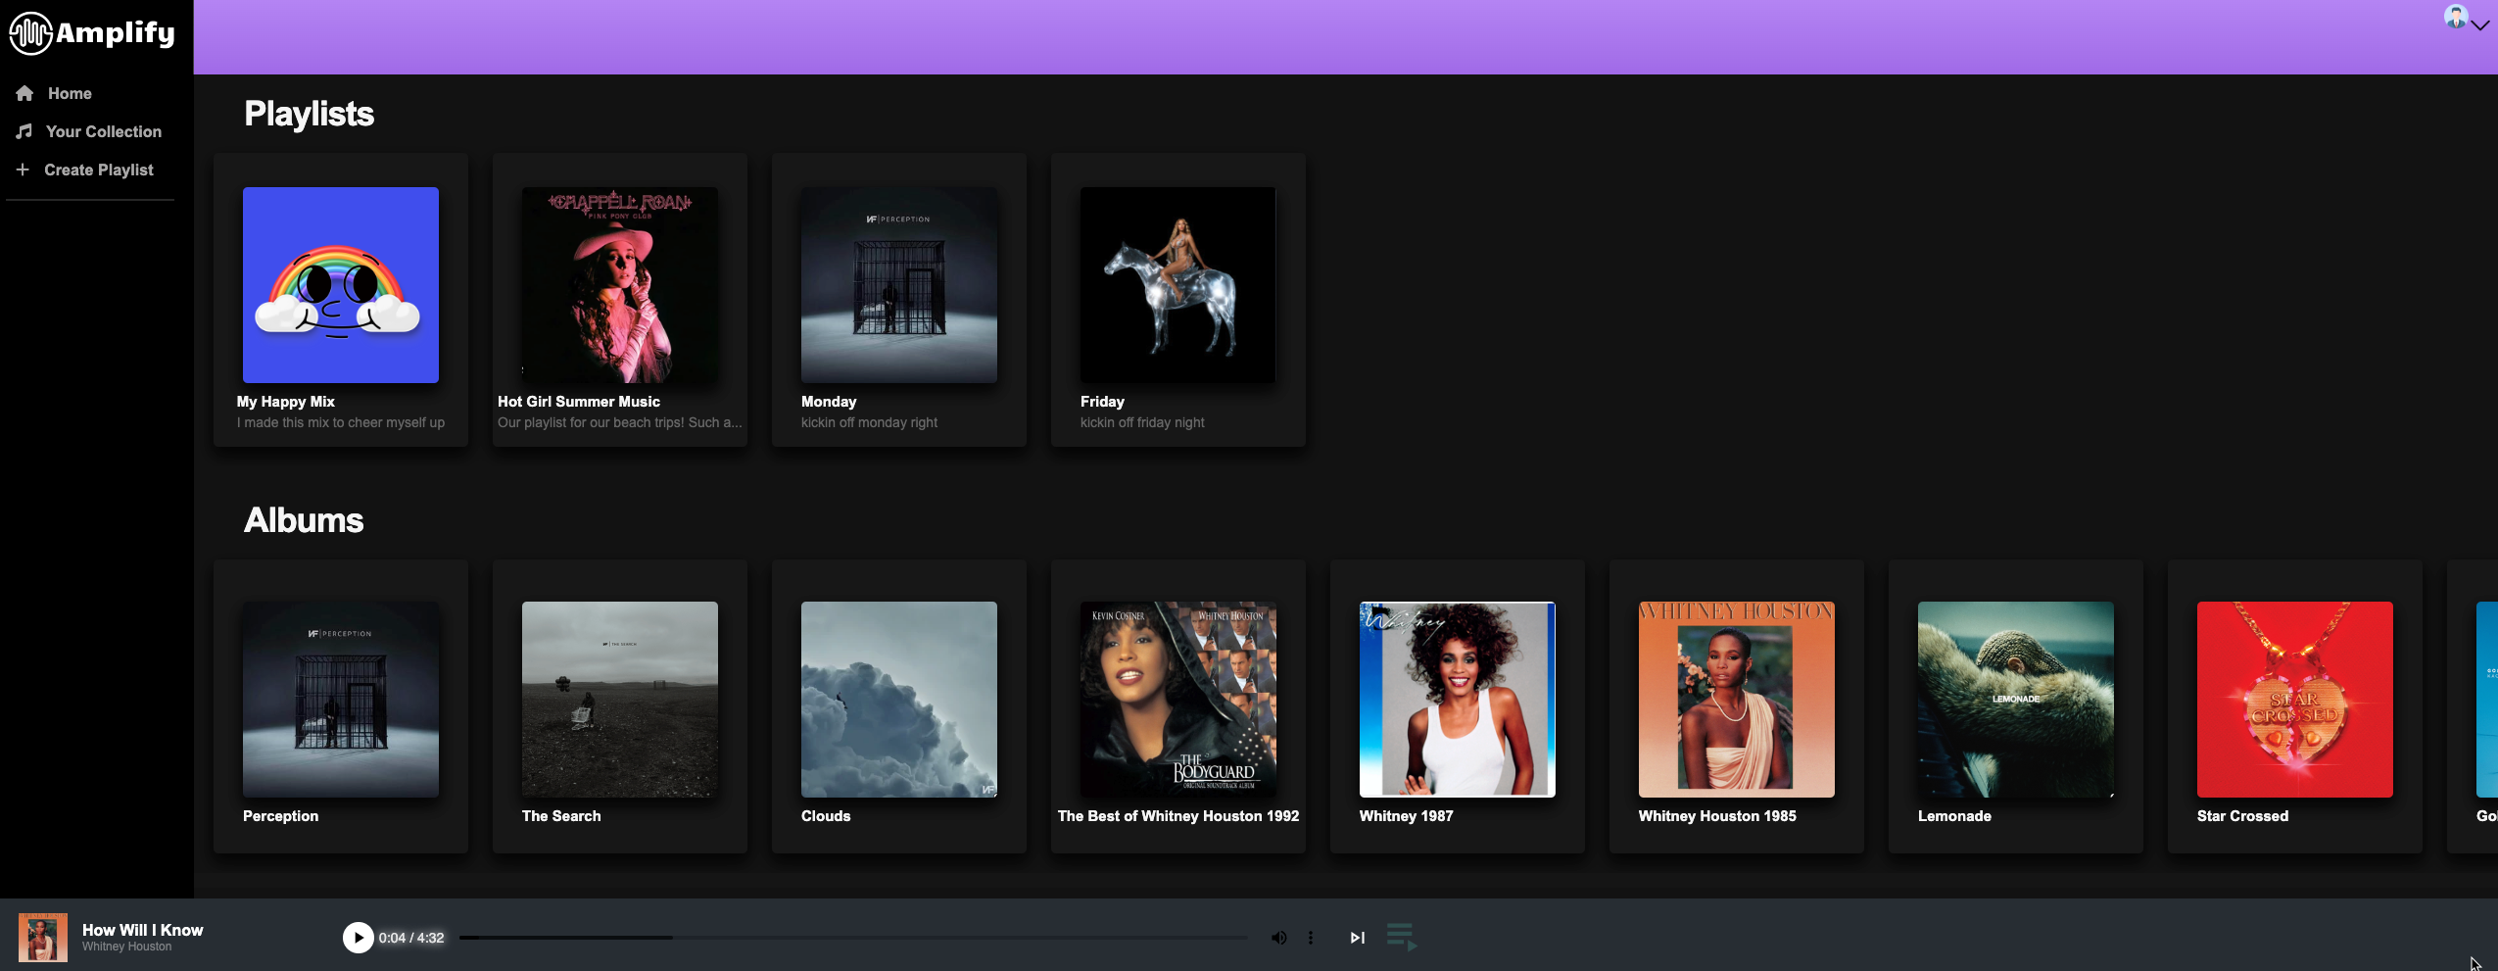Toggle playback with the circular play control
The height and width of the screenshot is (971, 2498).
click(357, 937)
